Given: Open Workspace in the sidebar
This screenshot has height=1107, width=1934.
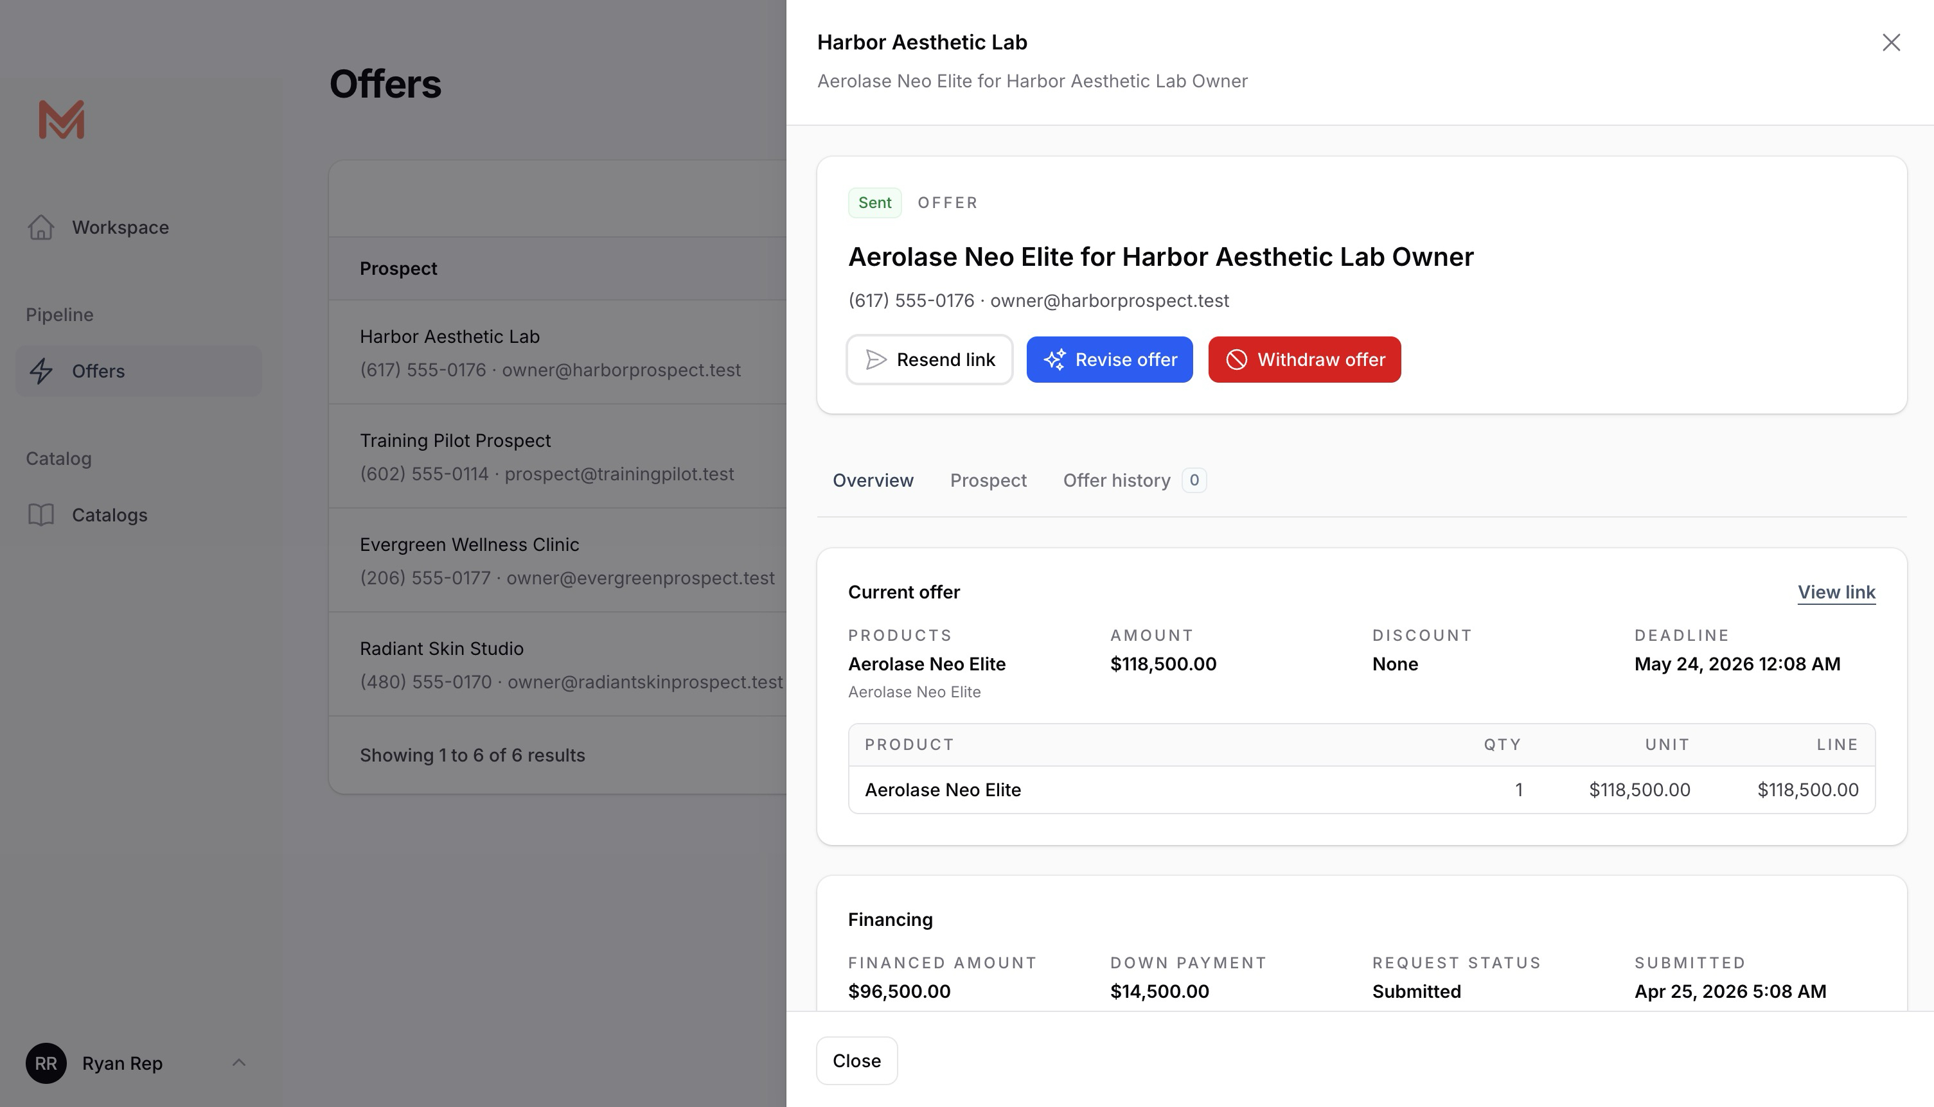Looking at the screenshot, I should click(x=139, y=227).
